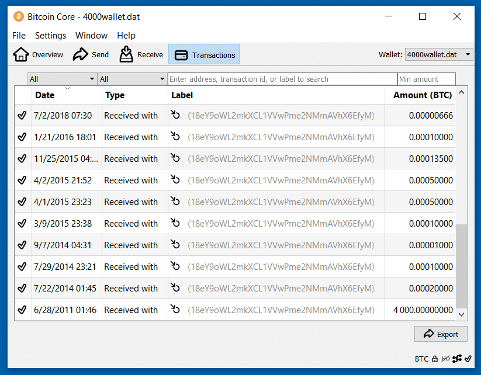Sort by the Date column header
The image size is (481, 375).
pos(67,95)
